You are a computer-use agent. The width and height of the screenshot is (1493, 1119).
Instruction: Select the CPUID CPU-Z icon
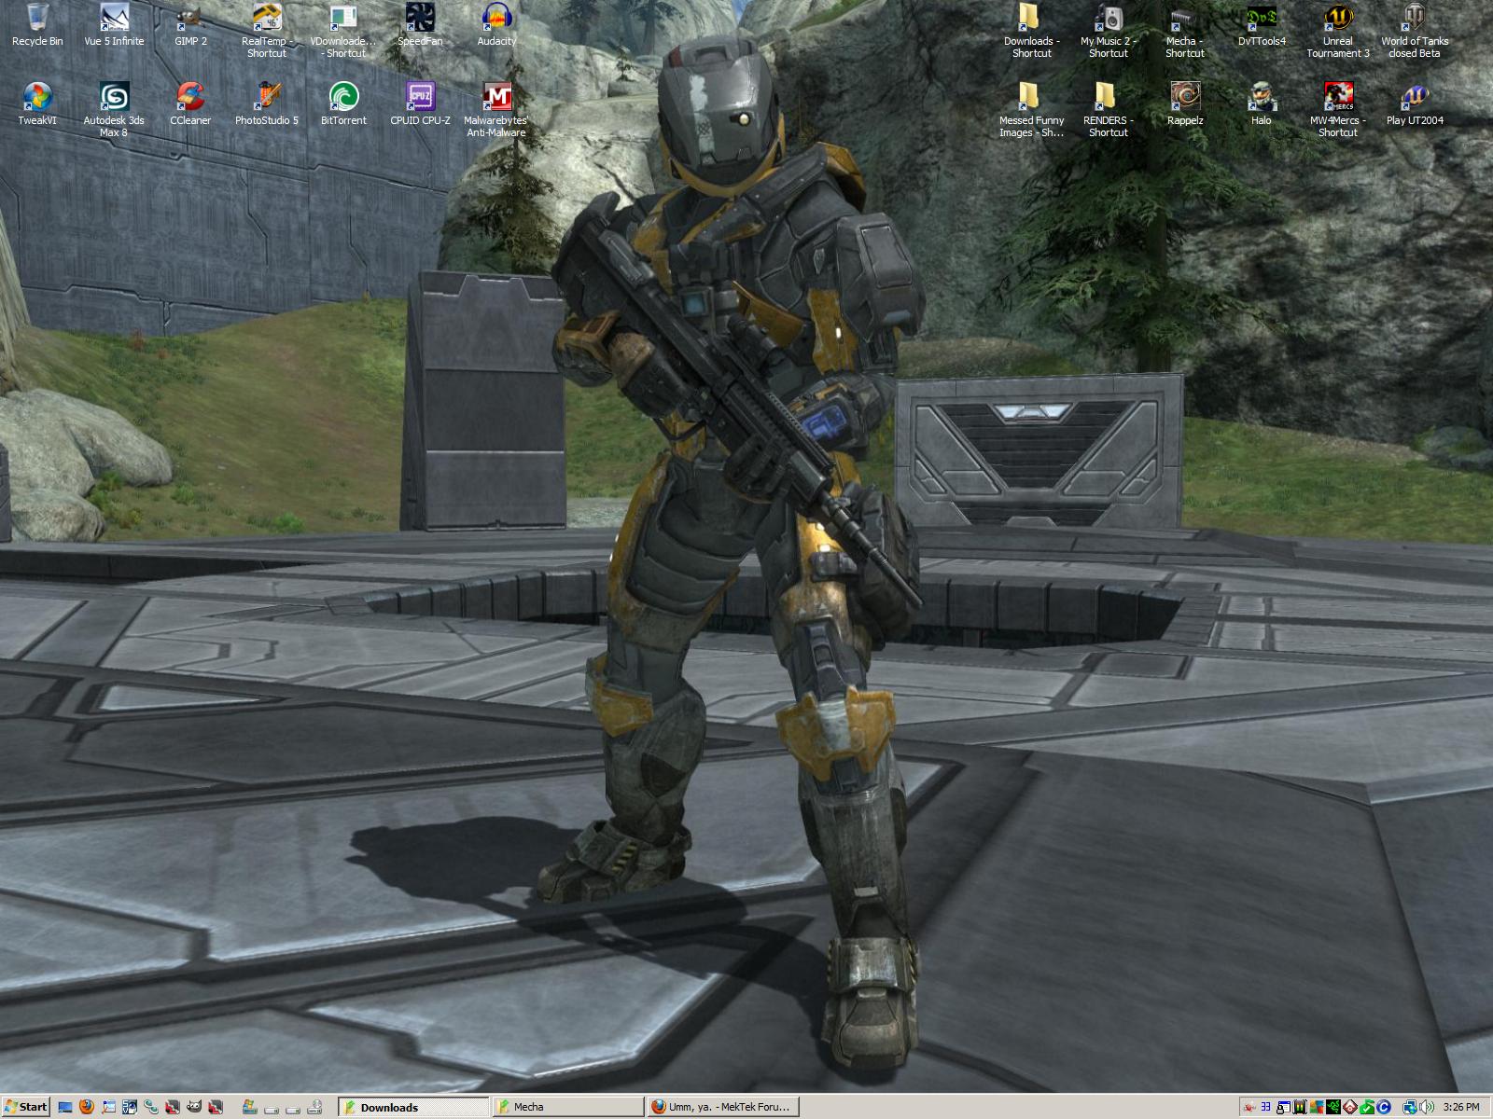point(420,104)
